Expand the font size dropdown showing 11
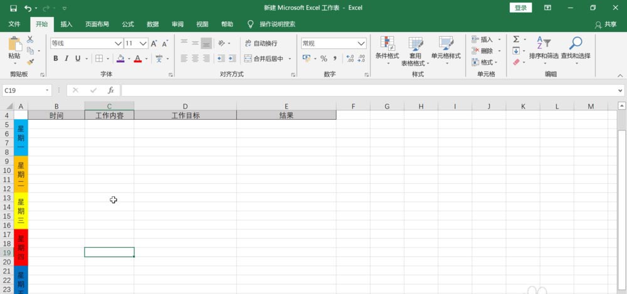 pos(143,43)
